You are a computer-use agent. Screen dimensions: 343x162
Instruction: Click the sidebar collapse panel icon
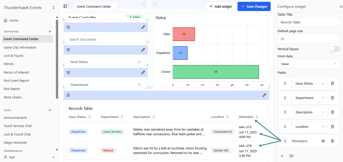(65, 6)
